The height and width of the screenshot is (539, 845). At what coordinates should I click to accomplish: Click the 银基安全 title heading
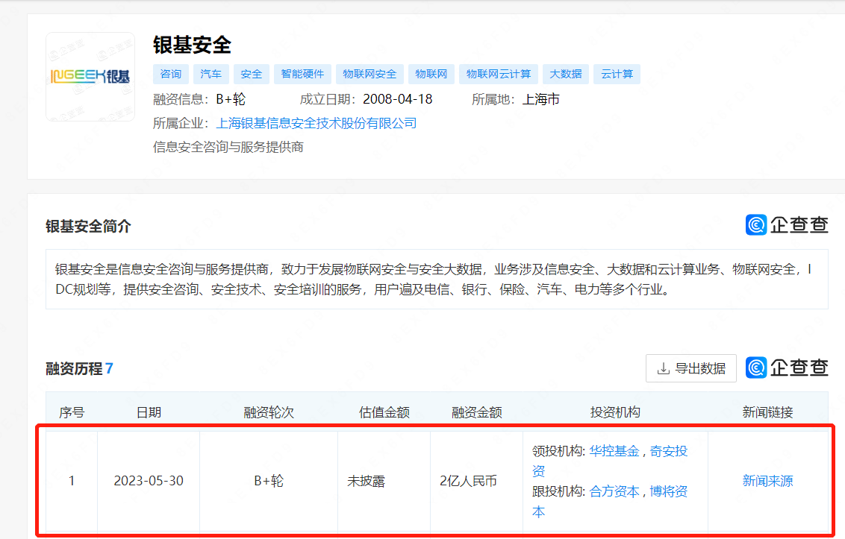pos(192,45)
